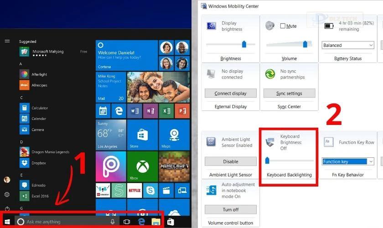Screen dimensions: 383x228
Task: Open the Function key behavior dropdown
Action: [x=348, y=161]
